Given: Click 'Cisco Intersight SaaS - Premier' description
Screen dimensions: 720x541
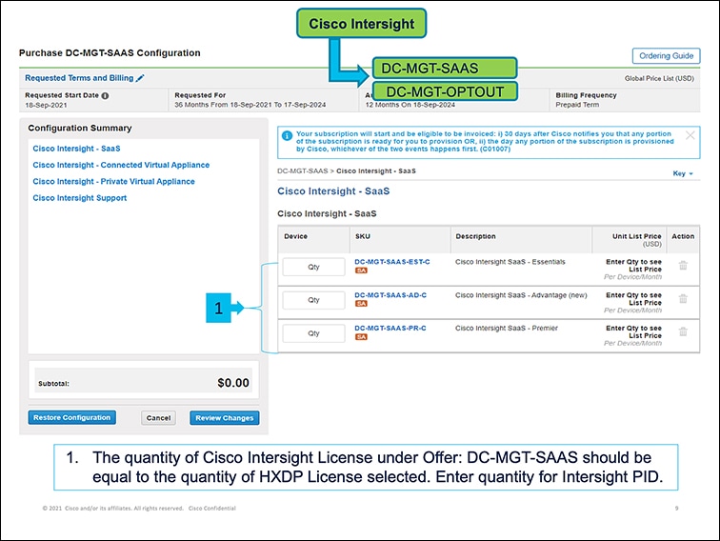Looking at the screenshot, I should point(507,328).
